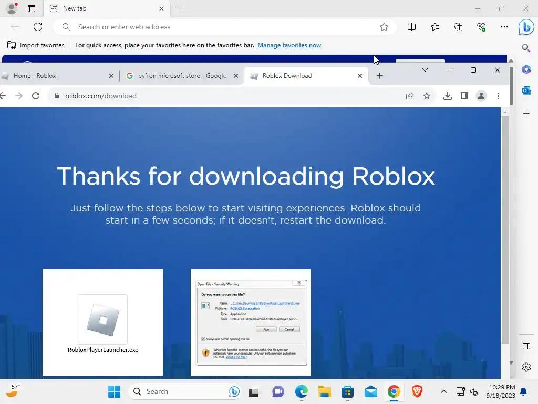
Task: View site info lock icon
Action: click(x=57, y=96)
